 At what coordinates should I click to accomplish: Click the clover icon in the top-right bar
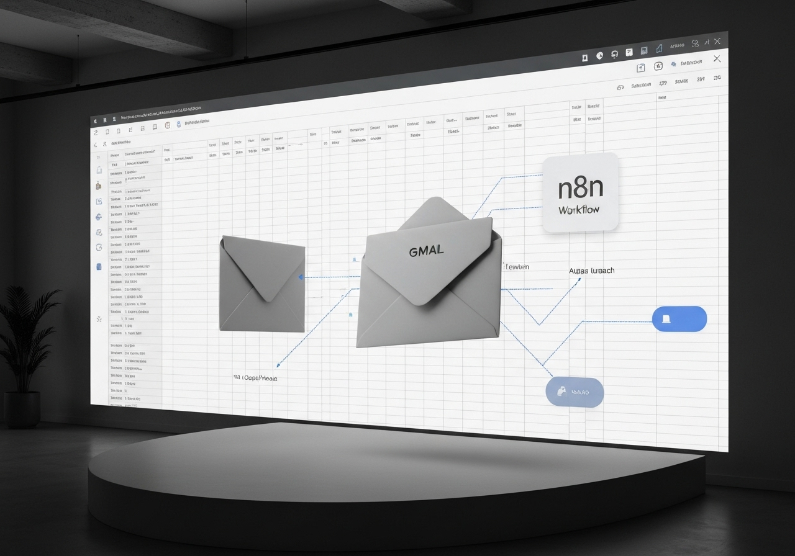695,43
